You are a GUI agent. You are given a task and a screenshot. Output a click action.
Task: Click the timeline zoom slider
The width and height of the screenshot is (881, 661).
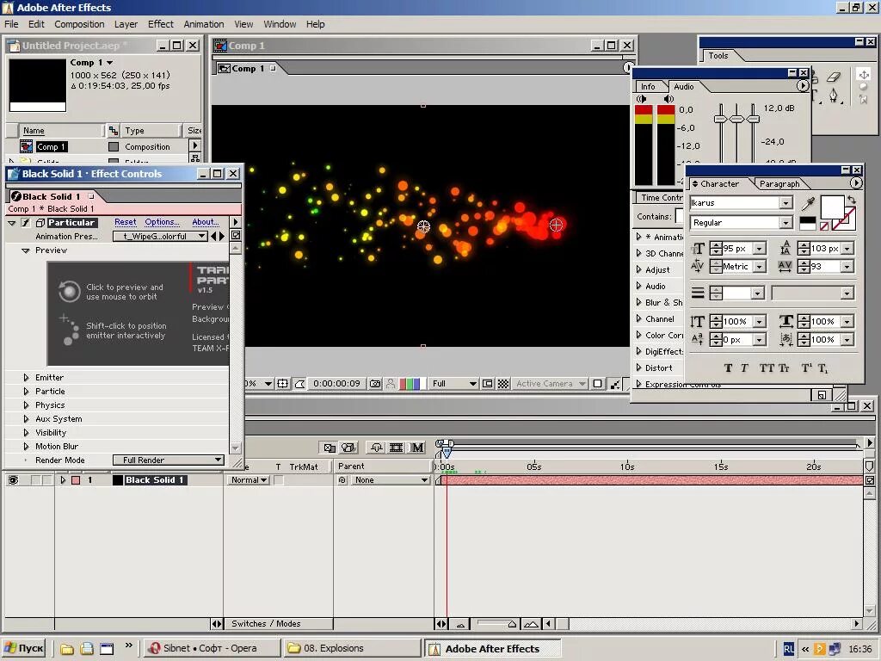coord(496,624)
